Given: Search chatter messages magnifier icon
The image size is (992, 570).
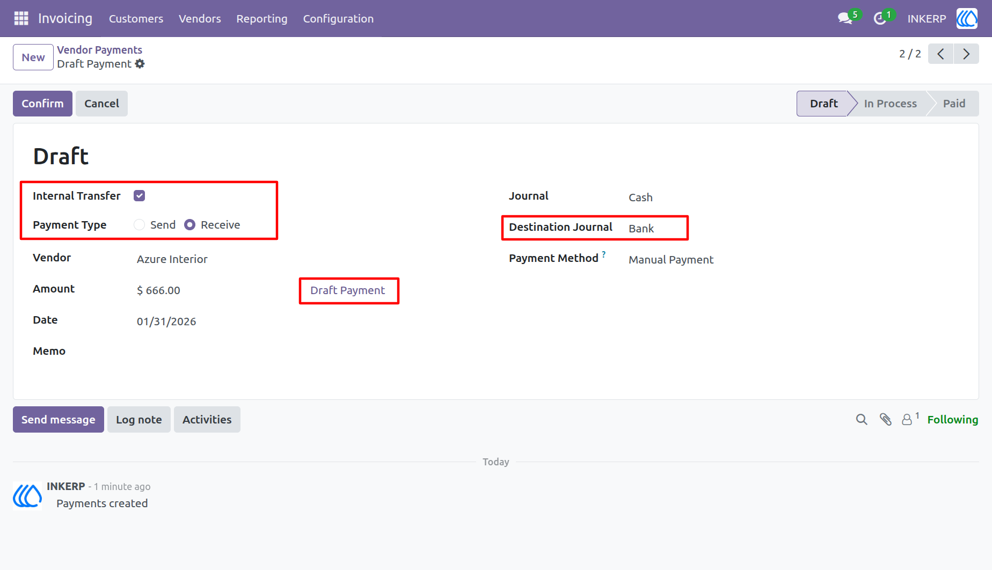Looking at the screenshot, I should tap(862, 420).
